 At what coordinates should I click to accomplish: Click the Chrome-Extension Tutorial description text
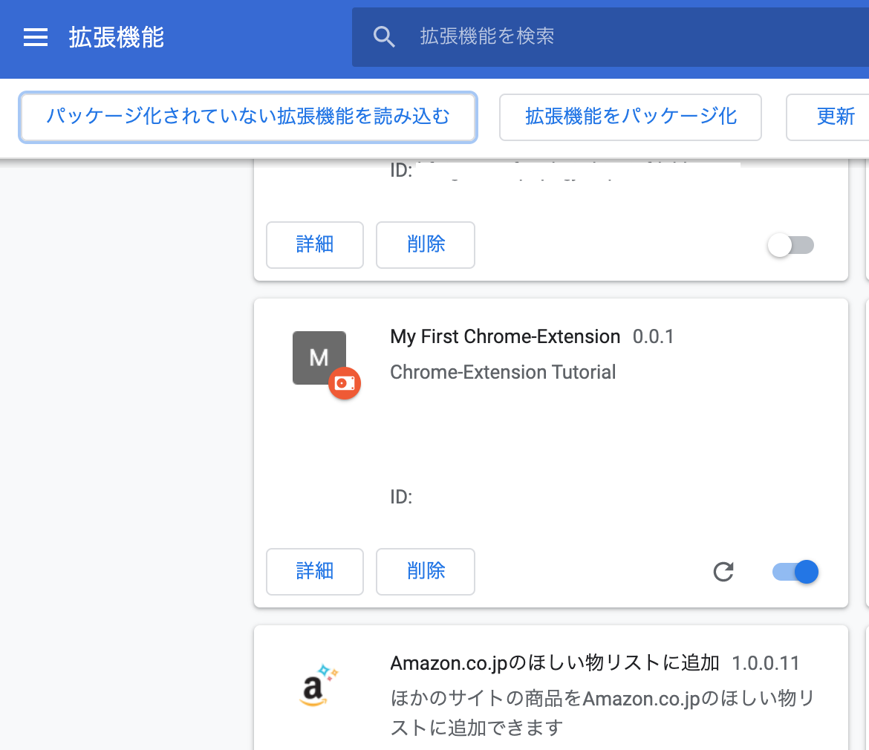click(503, 372)
